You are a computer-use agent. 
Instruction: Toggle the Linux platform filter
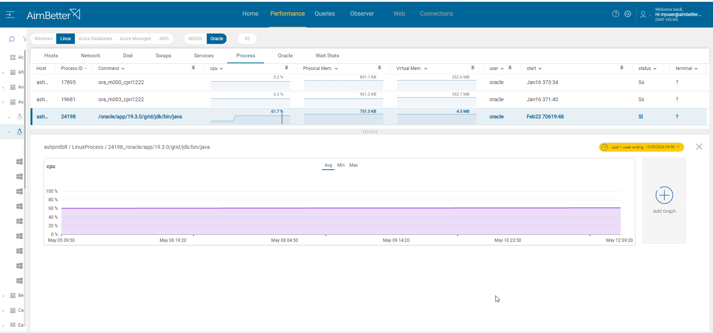point(66,39)
